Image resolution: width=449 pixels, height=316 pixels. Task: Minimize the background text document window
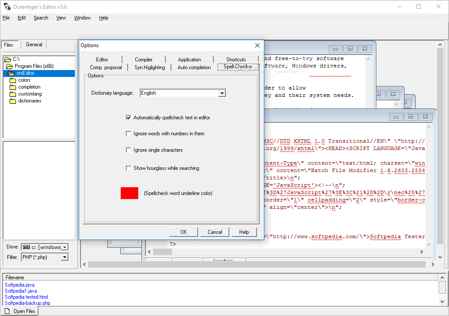[335, 49]
